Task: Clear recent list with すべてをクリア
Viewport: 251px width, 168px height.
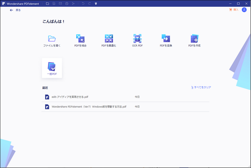Action: [201, 87]
